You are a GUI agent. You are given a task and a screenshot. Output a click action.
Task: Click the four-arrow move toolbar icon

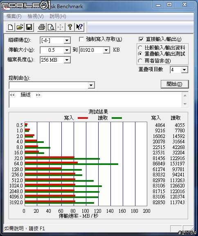60,27
